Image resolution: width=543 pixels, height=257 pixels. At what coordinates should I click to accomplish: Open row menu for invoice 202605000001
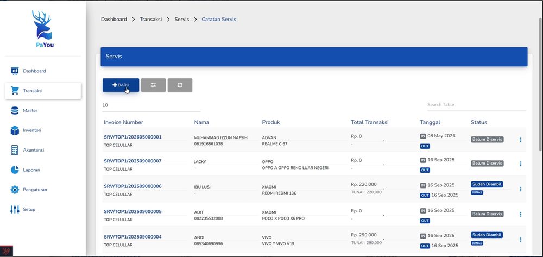tap(521, 140)
